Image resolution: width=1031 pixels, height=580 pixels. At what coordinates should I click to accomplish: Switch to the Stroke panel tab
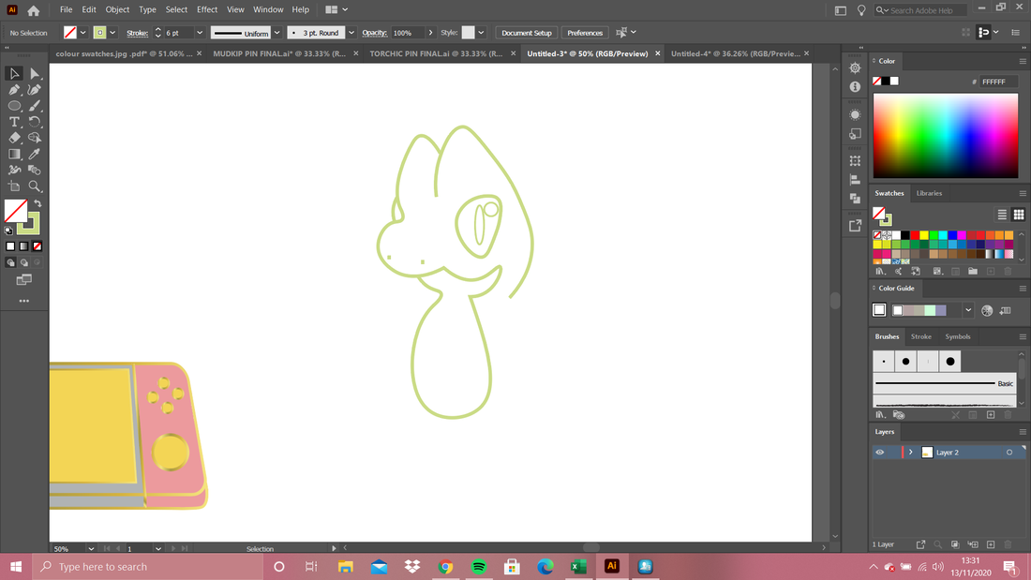[x=920, y=336]
